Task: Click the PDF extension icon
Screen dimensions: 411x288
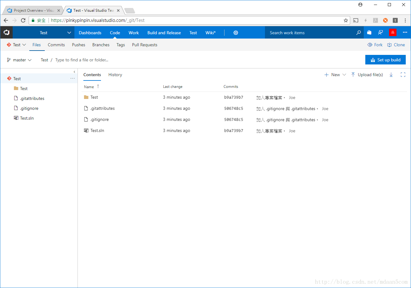Action: 375,20
